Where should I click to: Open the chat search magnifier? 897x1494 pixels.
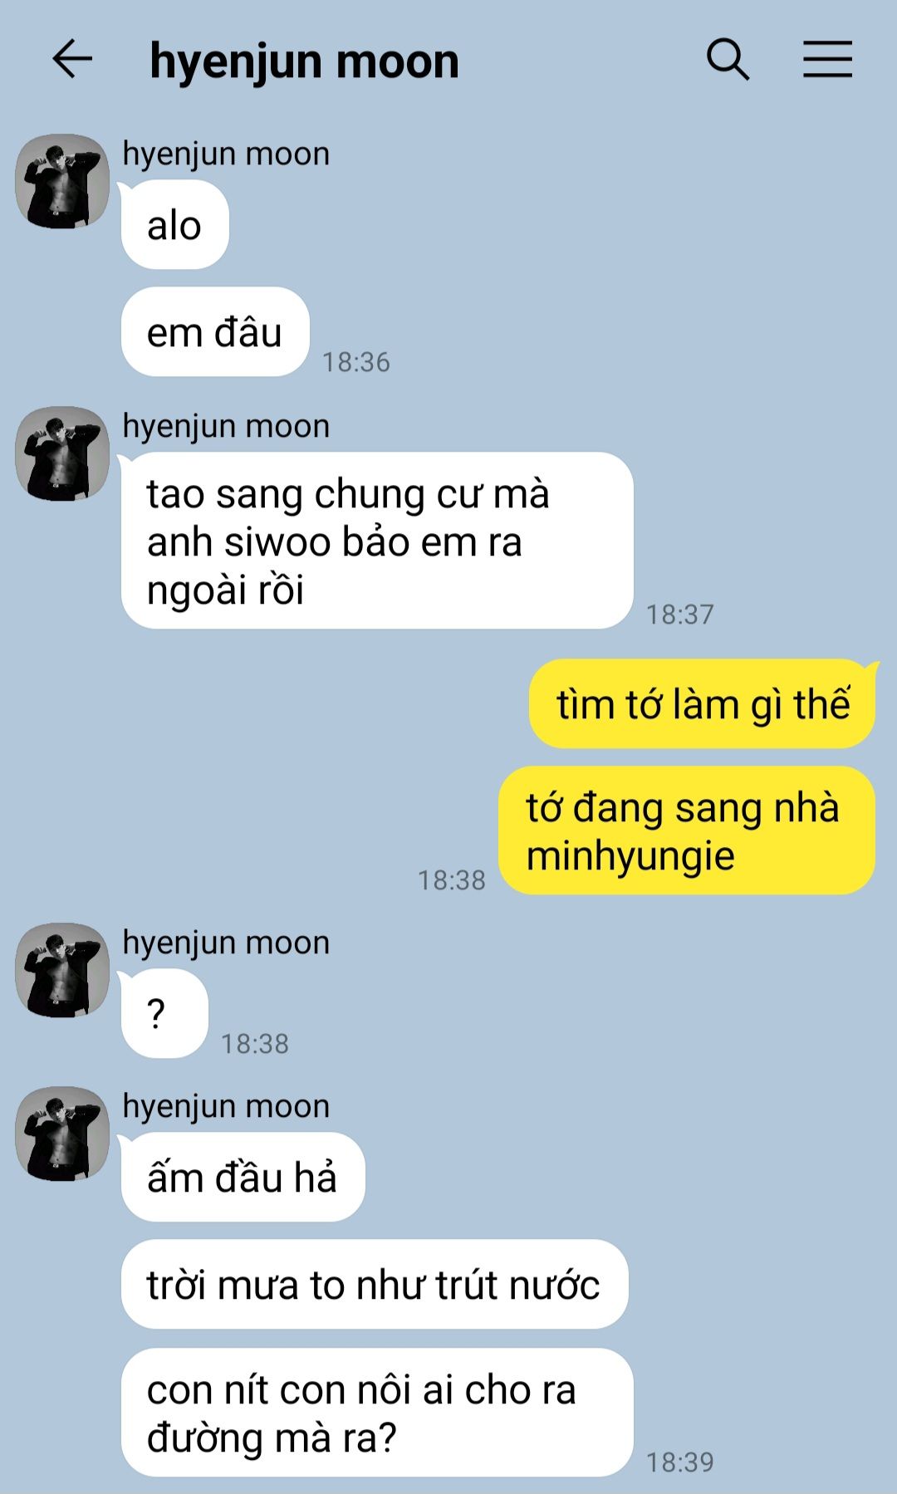pos(728,60)
